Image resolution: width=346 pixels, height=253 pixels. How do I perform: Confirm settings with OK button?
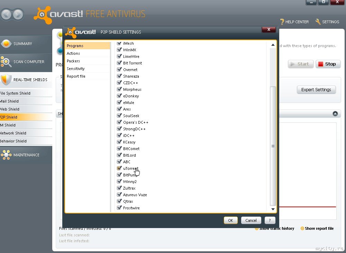coord(230,220)
